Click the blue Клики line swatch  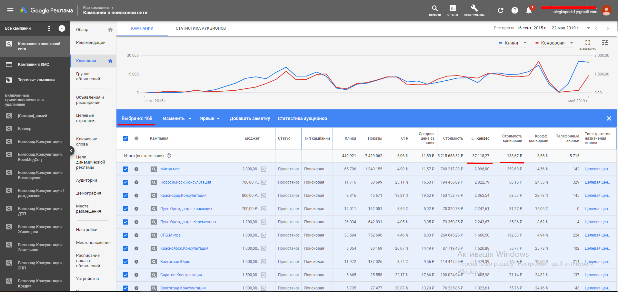click(501, 43)
